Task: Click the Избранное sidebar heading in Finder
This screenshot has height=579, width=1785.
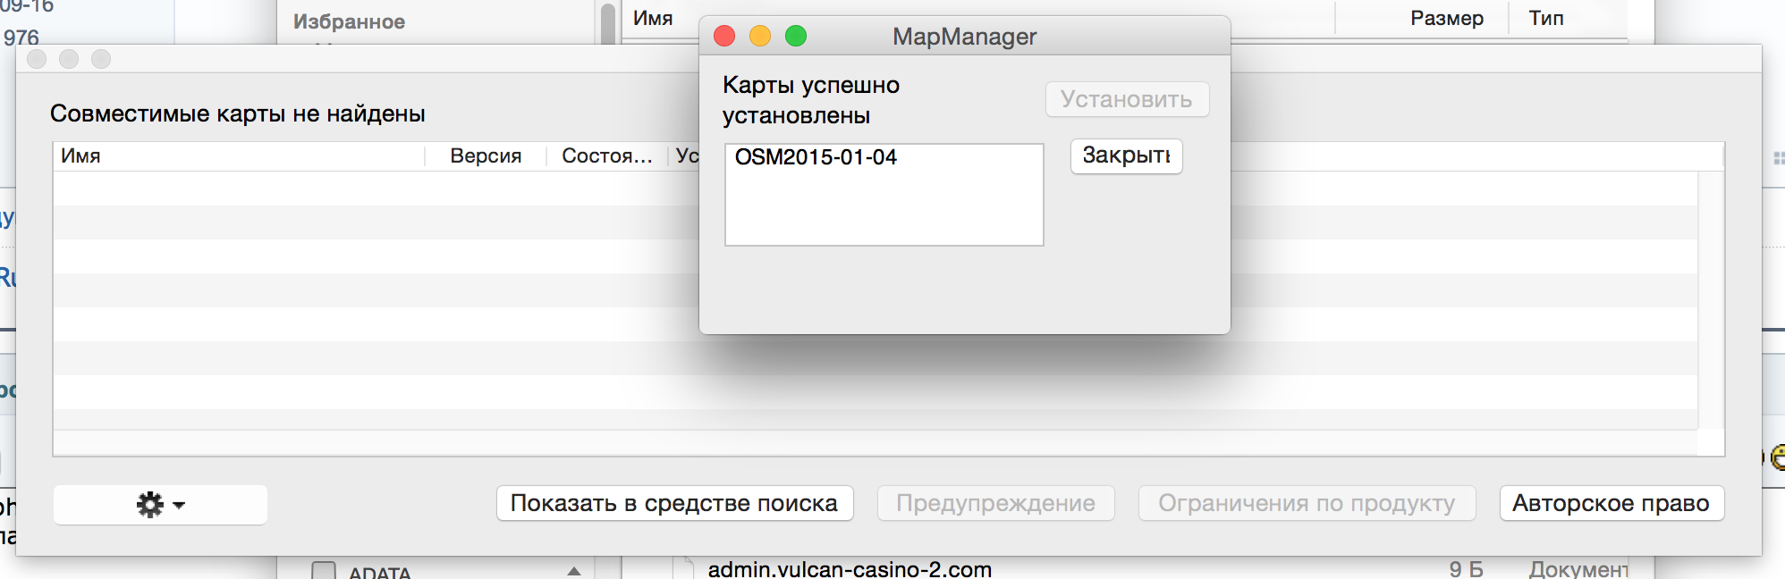Action: click(x=349, y=22)
